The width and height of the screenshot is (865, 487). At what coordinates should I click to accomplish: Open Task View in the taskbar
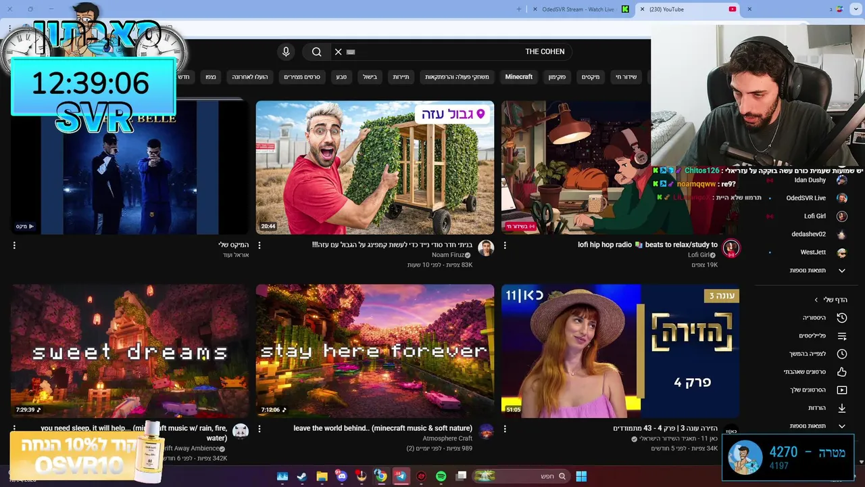pos(461,476)
